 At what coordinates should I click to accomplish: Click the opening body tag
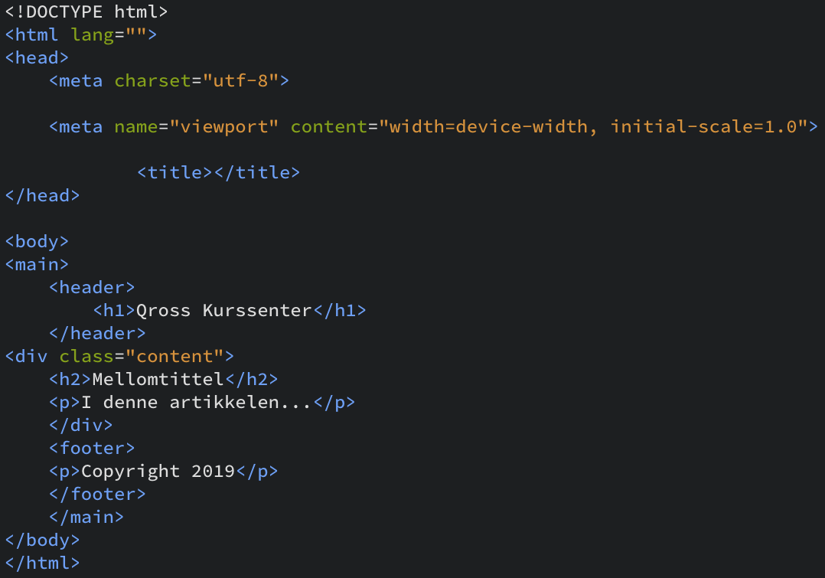click(x=37, y=241)
